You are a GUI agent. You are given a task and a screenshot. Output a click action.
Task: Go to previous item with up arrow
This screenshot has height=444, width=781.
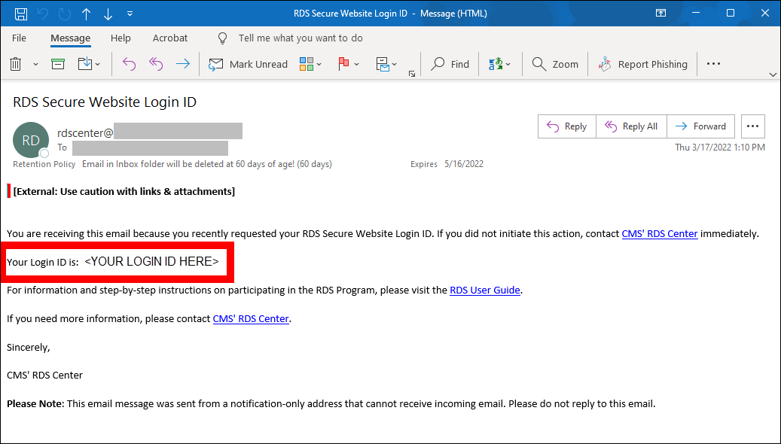87,14
